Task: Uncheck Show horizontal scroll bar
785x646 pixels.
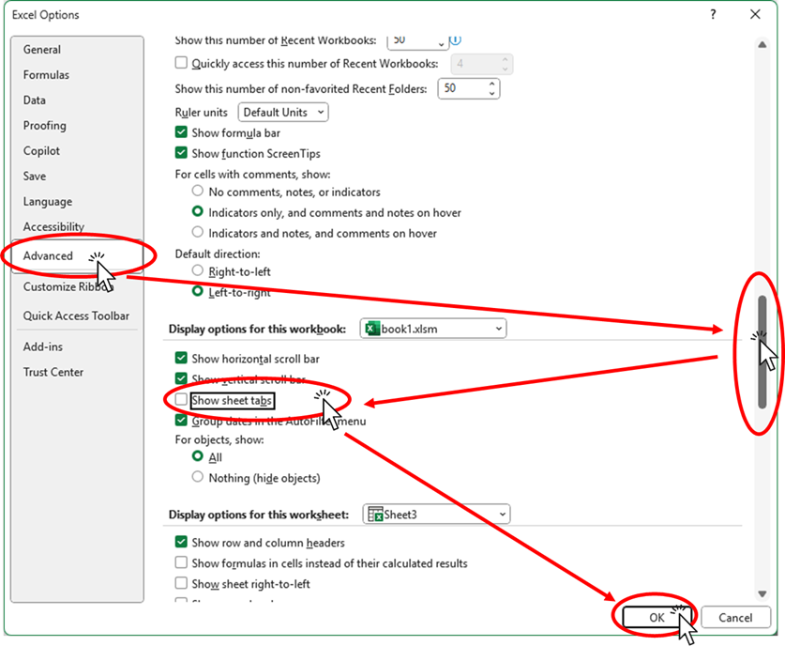Action: pyautogui.click(x=181, y=358)
